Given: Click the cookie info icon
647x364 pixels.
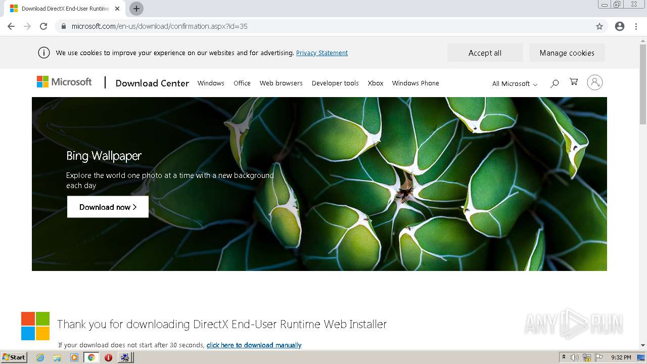Looking at the screenshot, I should pos(44,53).
